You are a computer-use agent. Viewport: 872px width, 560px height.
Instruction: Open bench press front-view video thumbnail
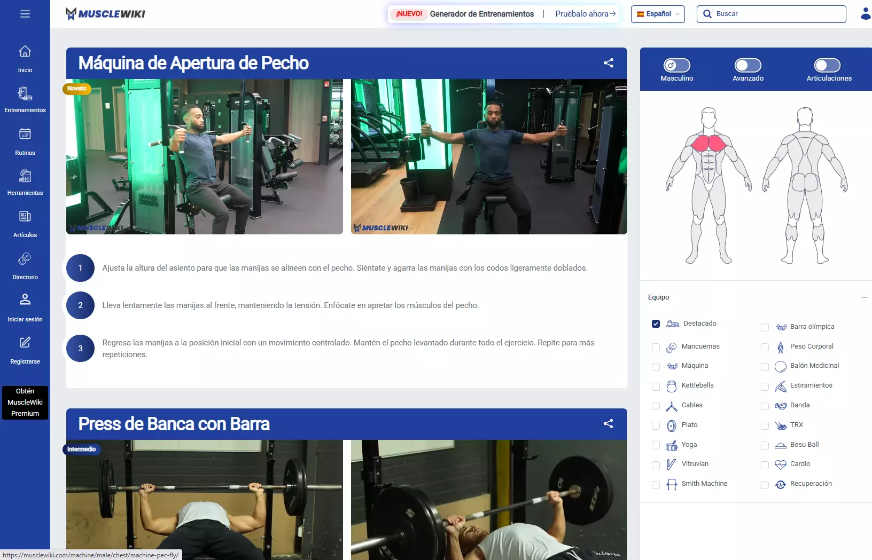[x=205, y=500]
